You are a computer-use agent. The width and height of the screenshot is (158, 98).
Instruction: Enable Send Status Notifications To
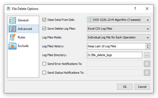point(44,73)
